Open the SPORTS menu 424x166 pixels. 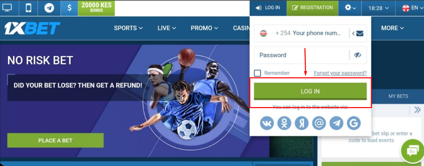click(128, 28)
